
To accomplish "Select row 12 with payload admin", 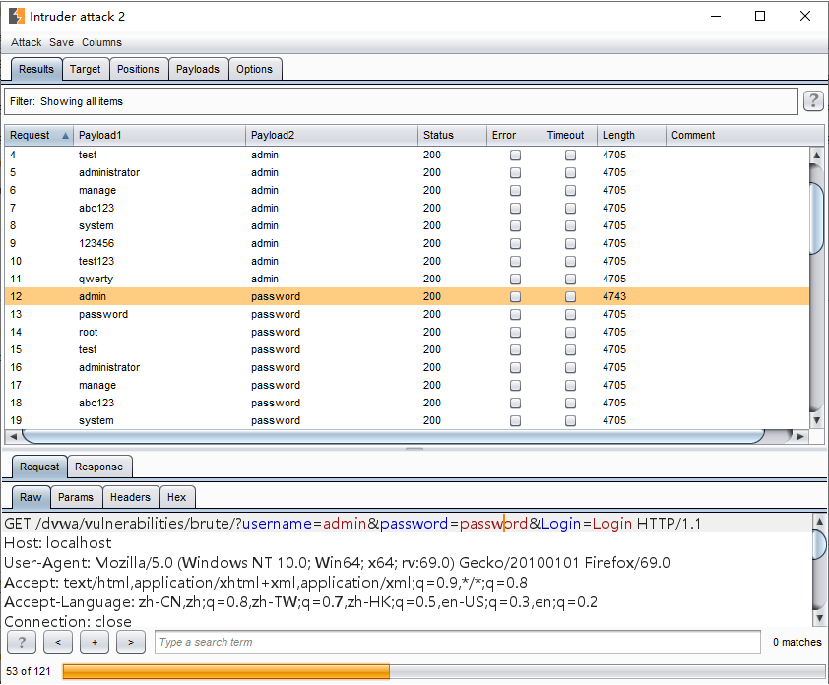I will point(407,296).
